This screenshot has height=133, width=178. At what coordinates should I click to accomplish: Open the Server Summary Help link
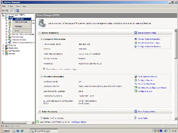tap(147, 33)
